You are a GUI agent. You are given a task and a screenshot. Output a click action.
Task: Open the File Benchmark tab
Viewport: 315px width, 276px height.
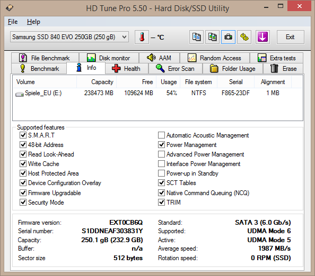(45, 58)
